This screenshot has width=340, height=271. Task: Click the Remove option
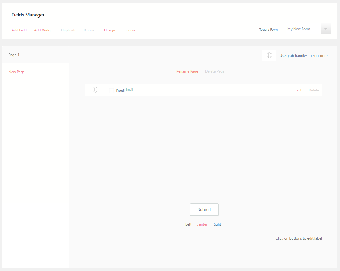point(90,30)
